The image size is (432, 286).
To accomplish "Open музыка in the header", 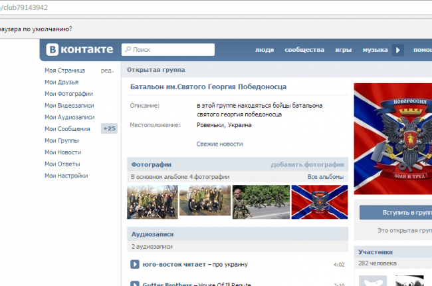I will (375, 50).
